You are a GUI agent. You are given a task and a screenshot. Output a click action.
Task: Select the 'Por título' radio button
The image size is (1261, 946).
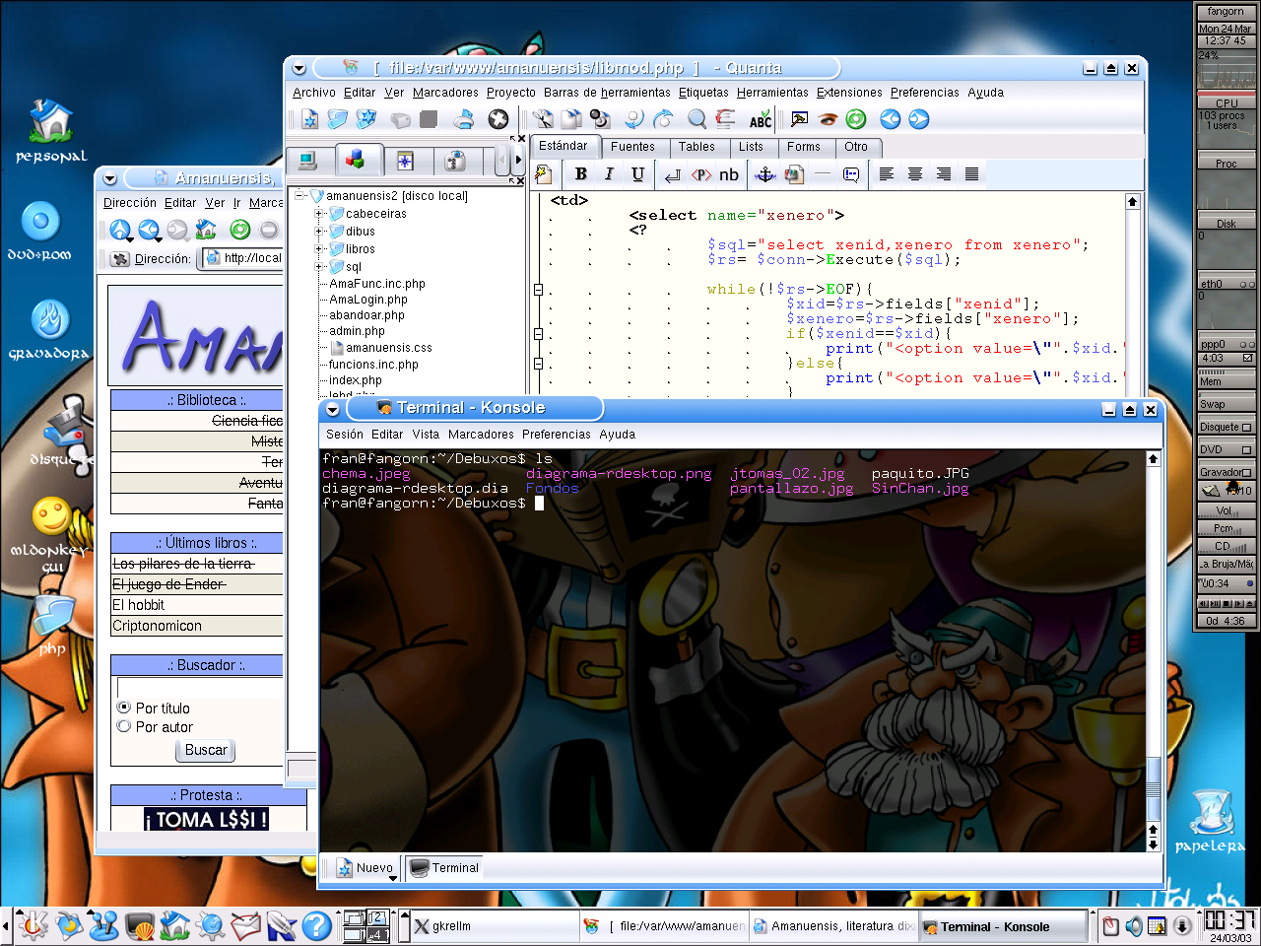click(124, 708)
